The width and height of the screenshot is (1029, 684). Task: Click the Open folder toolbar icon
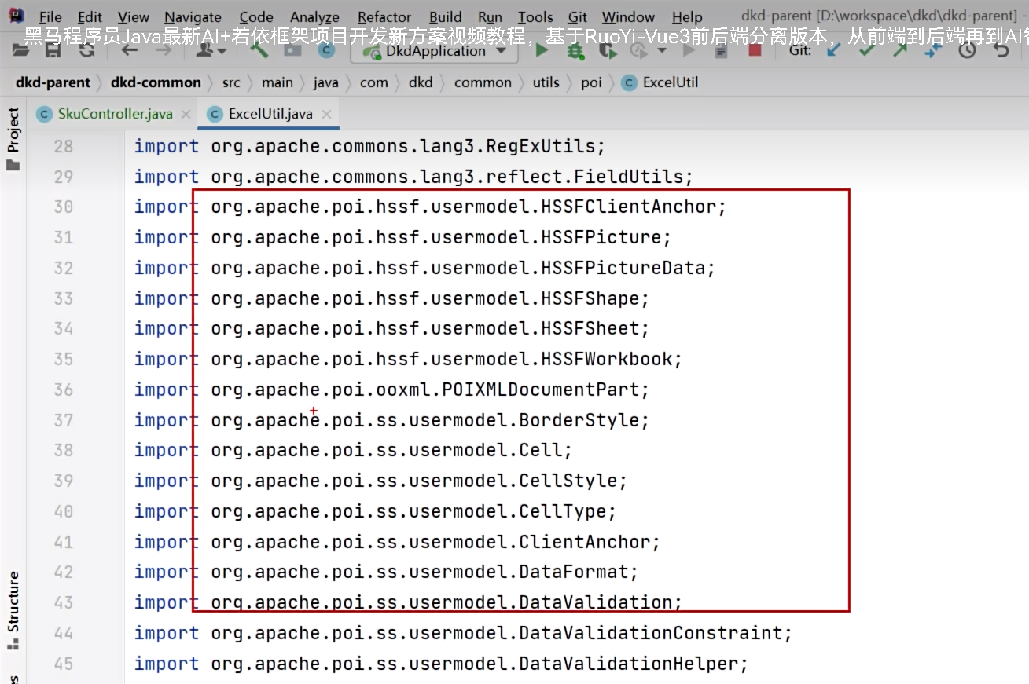pos(20,51)
